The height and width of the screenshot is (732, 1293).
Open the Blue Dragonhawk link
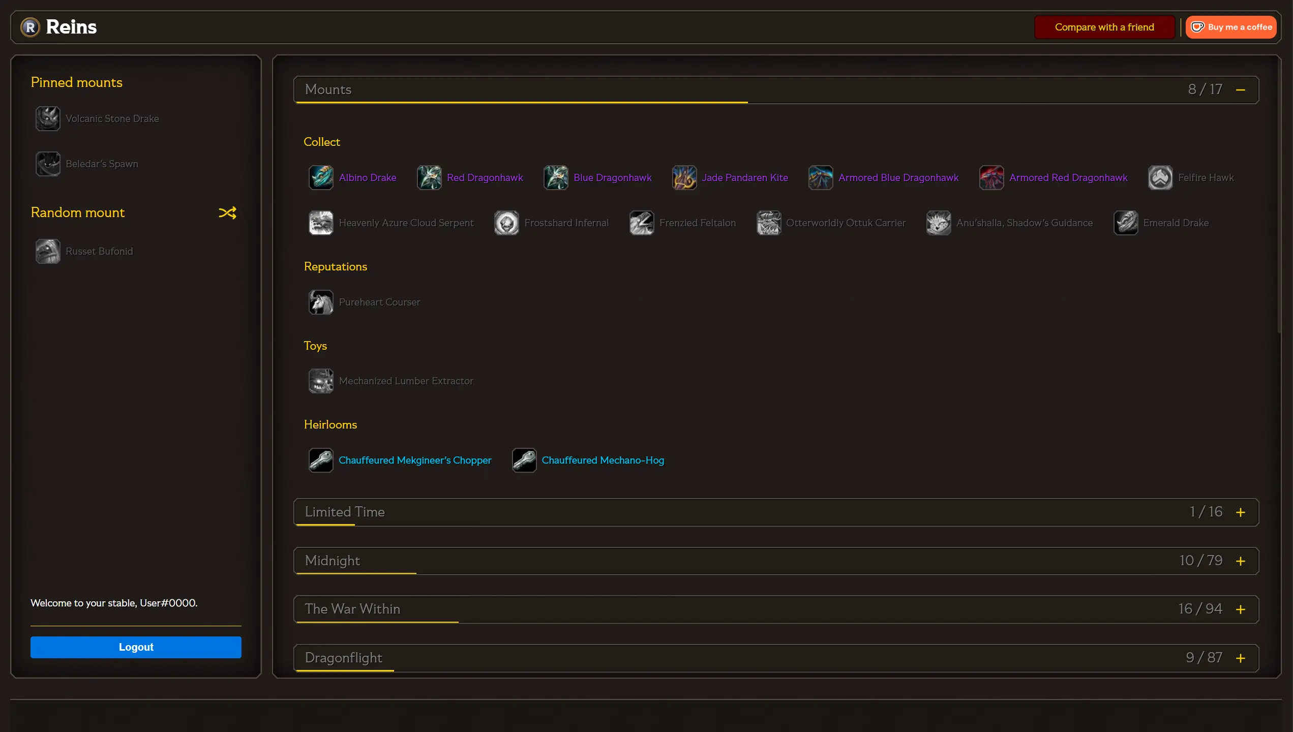[x=613, y=177]
